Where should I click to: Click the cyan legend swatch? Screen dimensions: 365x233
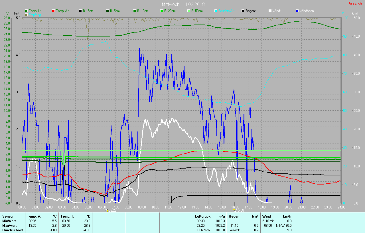[x=216, y=11]
